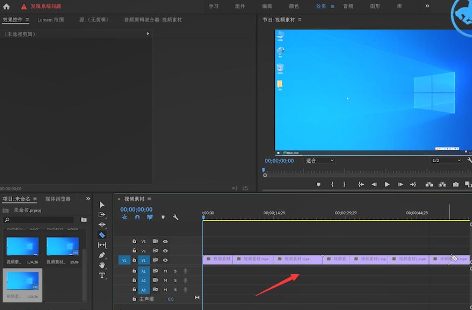Switch to 编辑 workspace
This screenshot has width=472, height=310.
pyautogui.click(x=267, y=7)
